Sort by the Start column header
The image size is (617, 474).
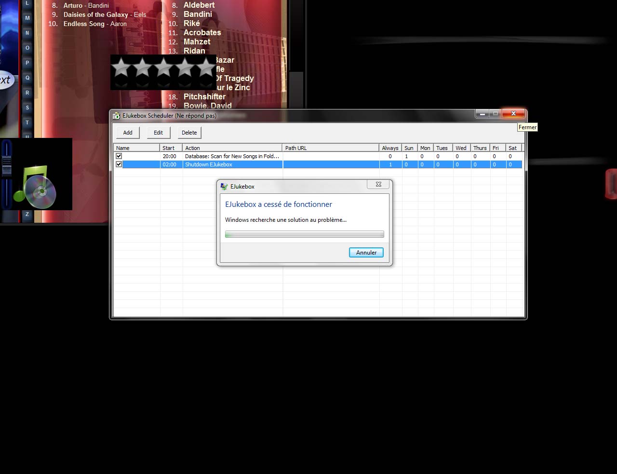[x=171, y=148]
